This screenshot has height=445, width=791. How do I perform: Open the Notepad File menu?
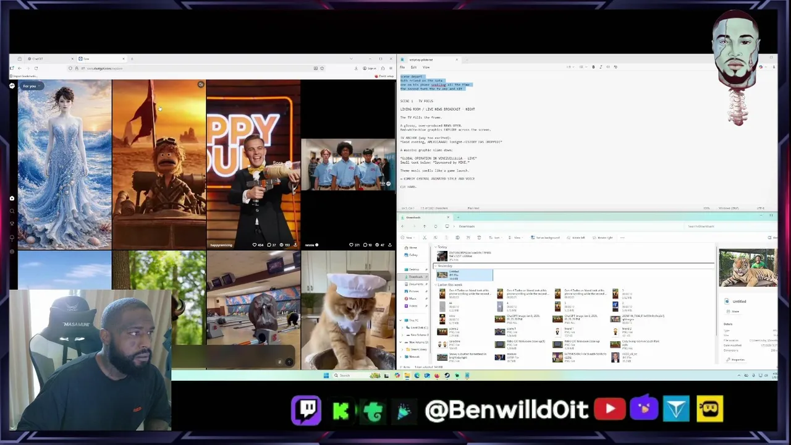point(402,67)
